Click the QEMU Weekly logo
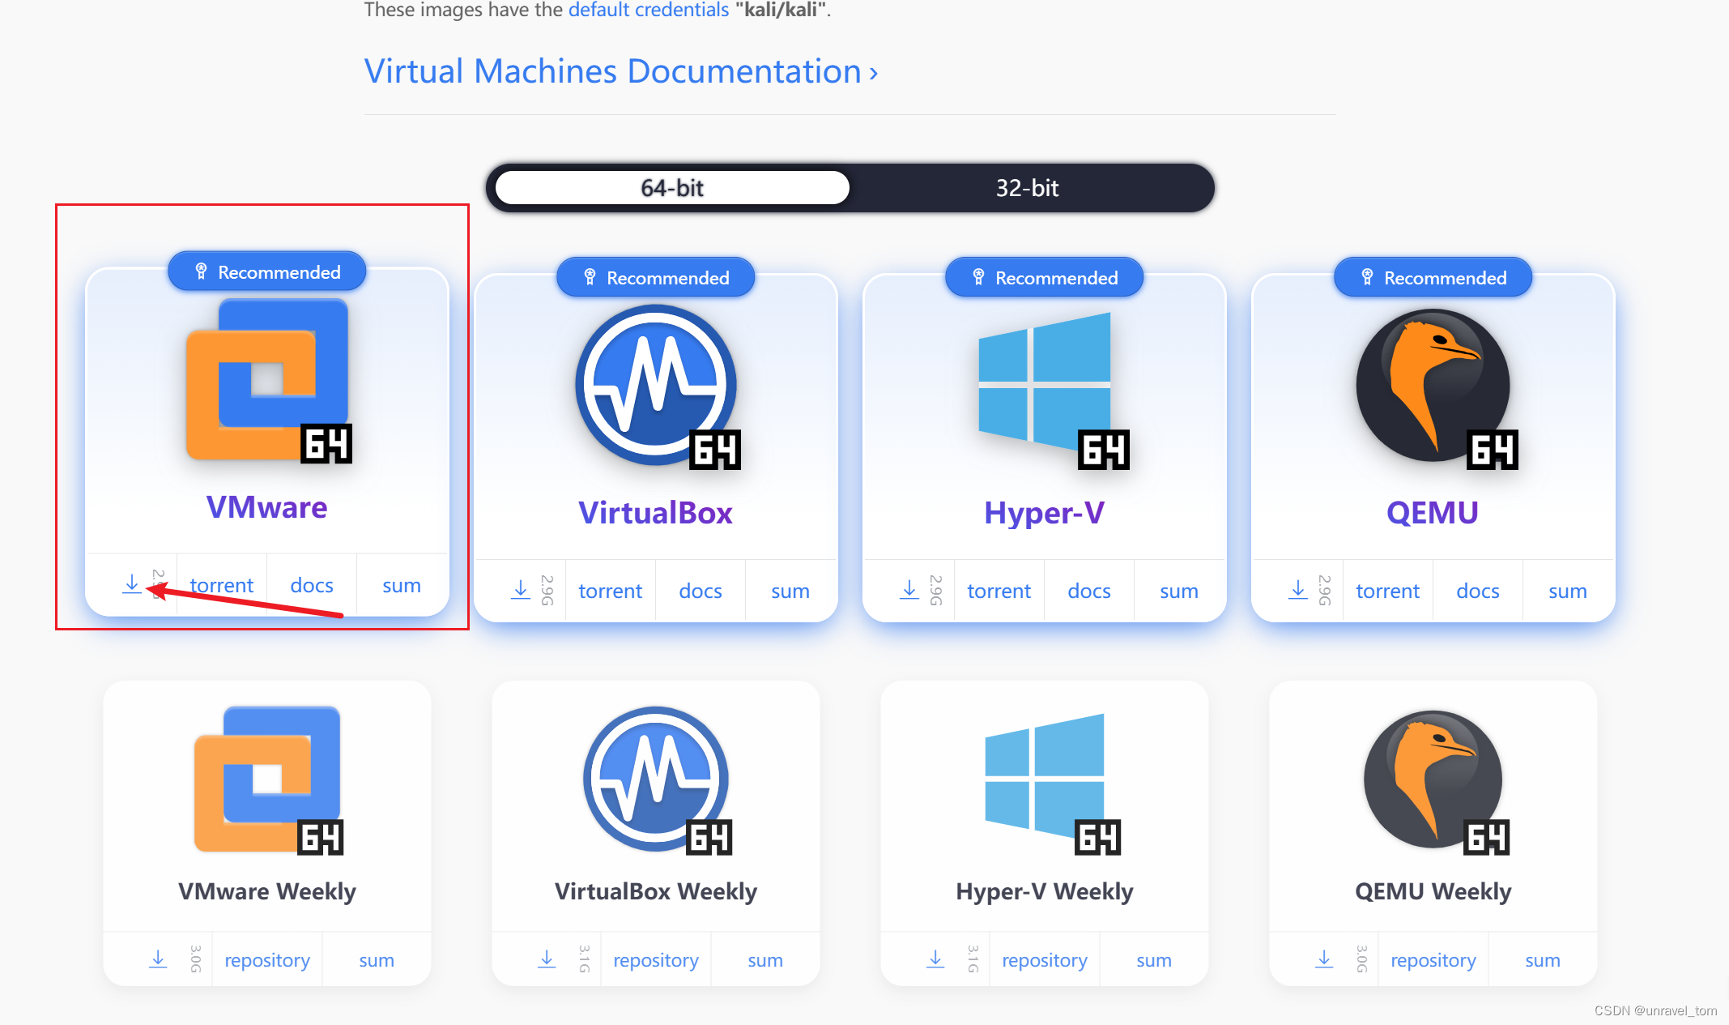Viewport: 1729px width, 1025px height. tap(1436, 782)
